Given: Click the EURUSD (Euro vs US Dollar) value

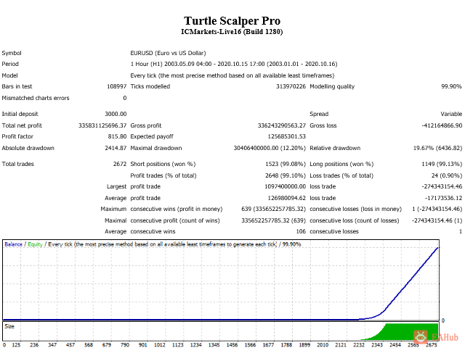Looking at the screenshot, I should coord(168,53).
